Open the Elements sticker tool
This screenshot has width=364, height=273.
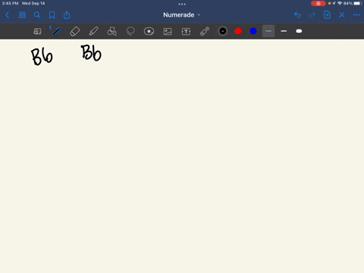click(x=149, y=31)
